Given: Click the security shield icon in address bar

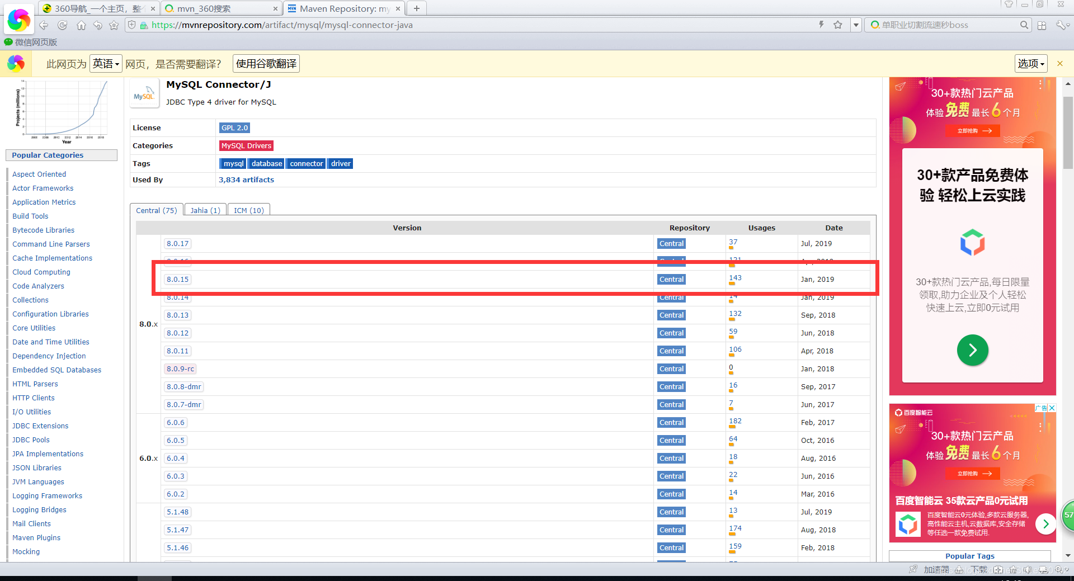Looking at the screenshot, I should pyautogui.click(x=132, y=25).
